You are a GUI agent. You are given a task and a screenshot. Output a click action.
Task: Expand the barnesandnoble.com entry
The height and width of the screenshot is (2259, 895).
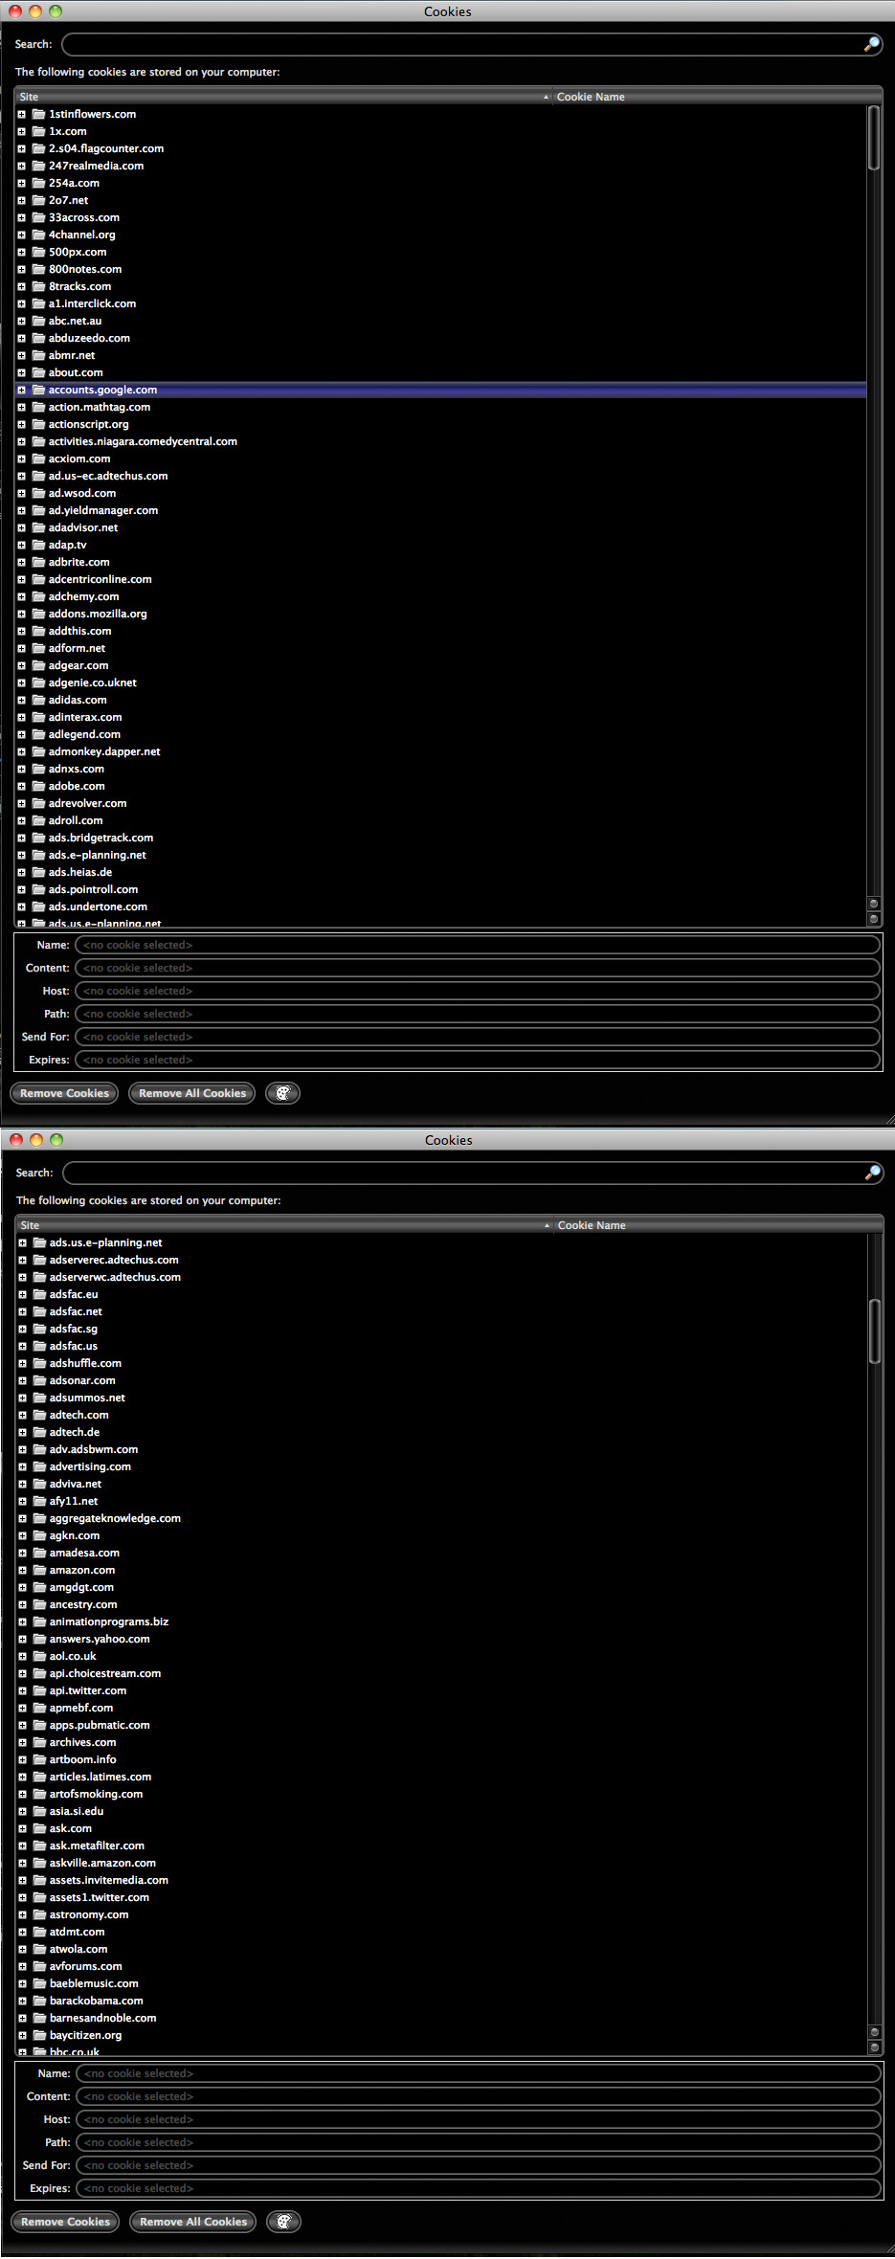[x=22, y=2018]
